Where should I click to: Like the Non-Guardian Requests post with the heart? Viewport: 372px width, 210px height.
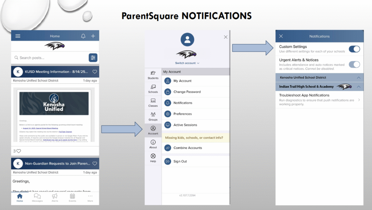[95, 163]
